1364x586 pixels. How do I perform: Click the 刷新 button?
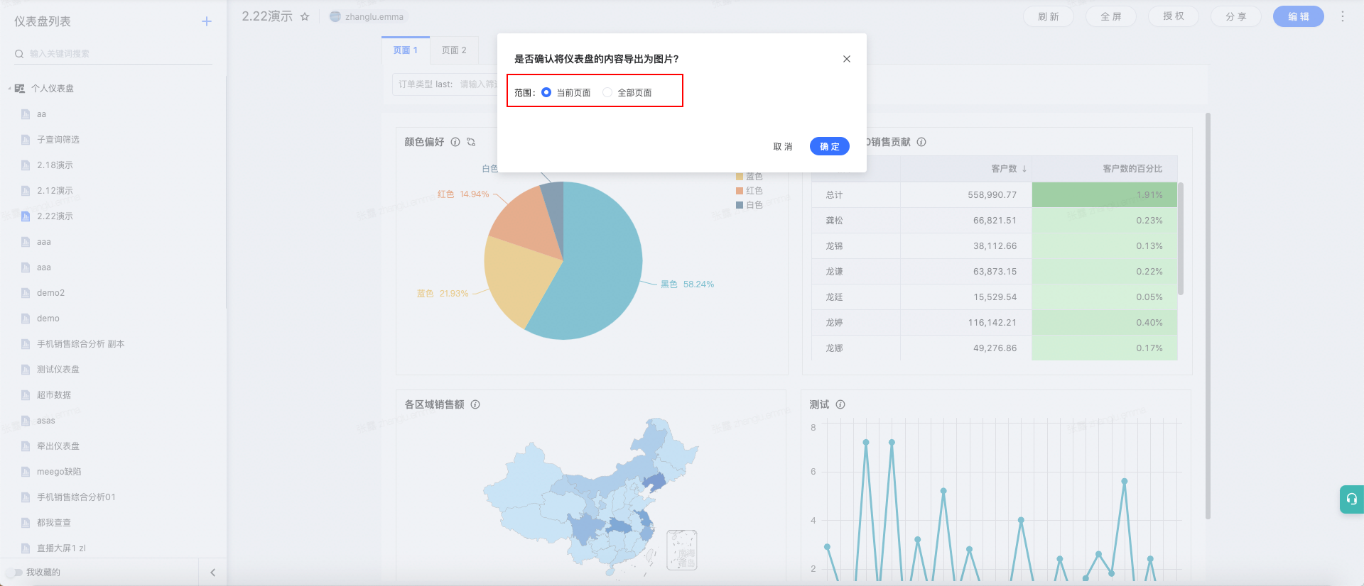pyautogui.click(x=1049, y=16)
